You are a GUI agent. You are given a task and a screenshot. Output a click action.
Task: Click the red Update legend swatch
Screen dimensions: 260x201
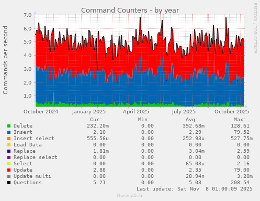click(x=9, y=170)
